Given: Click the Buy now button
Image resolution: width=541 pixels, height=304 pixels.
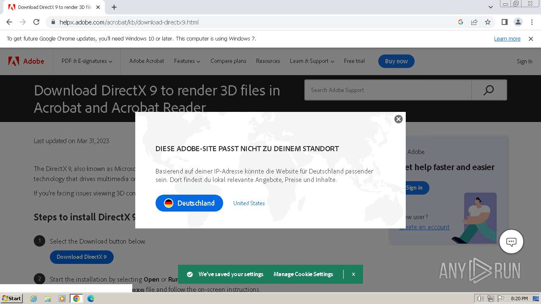Looking at the screenshot, I should (396, 61).
